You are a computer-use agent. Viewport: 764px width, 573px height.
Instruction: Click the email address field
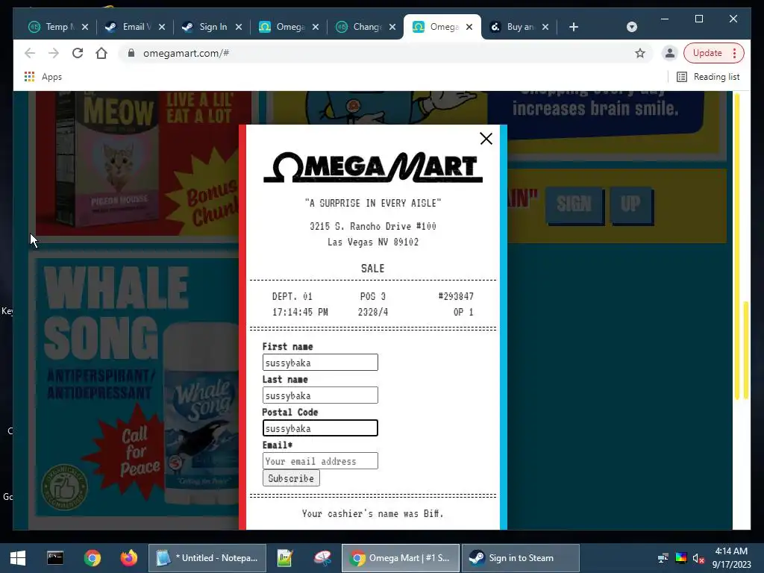tap(320, 461)
